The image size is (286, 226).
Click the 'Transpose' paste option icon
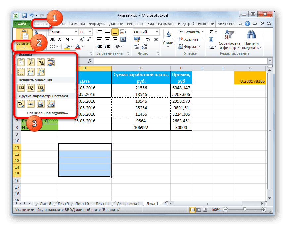(41, 71)
